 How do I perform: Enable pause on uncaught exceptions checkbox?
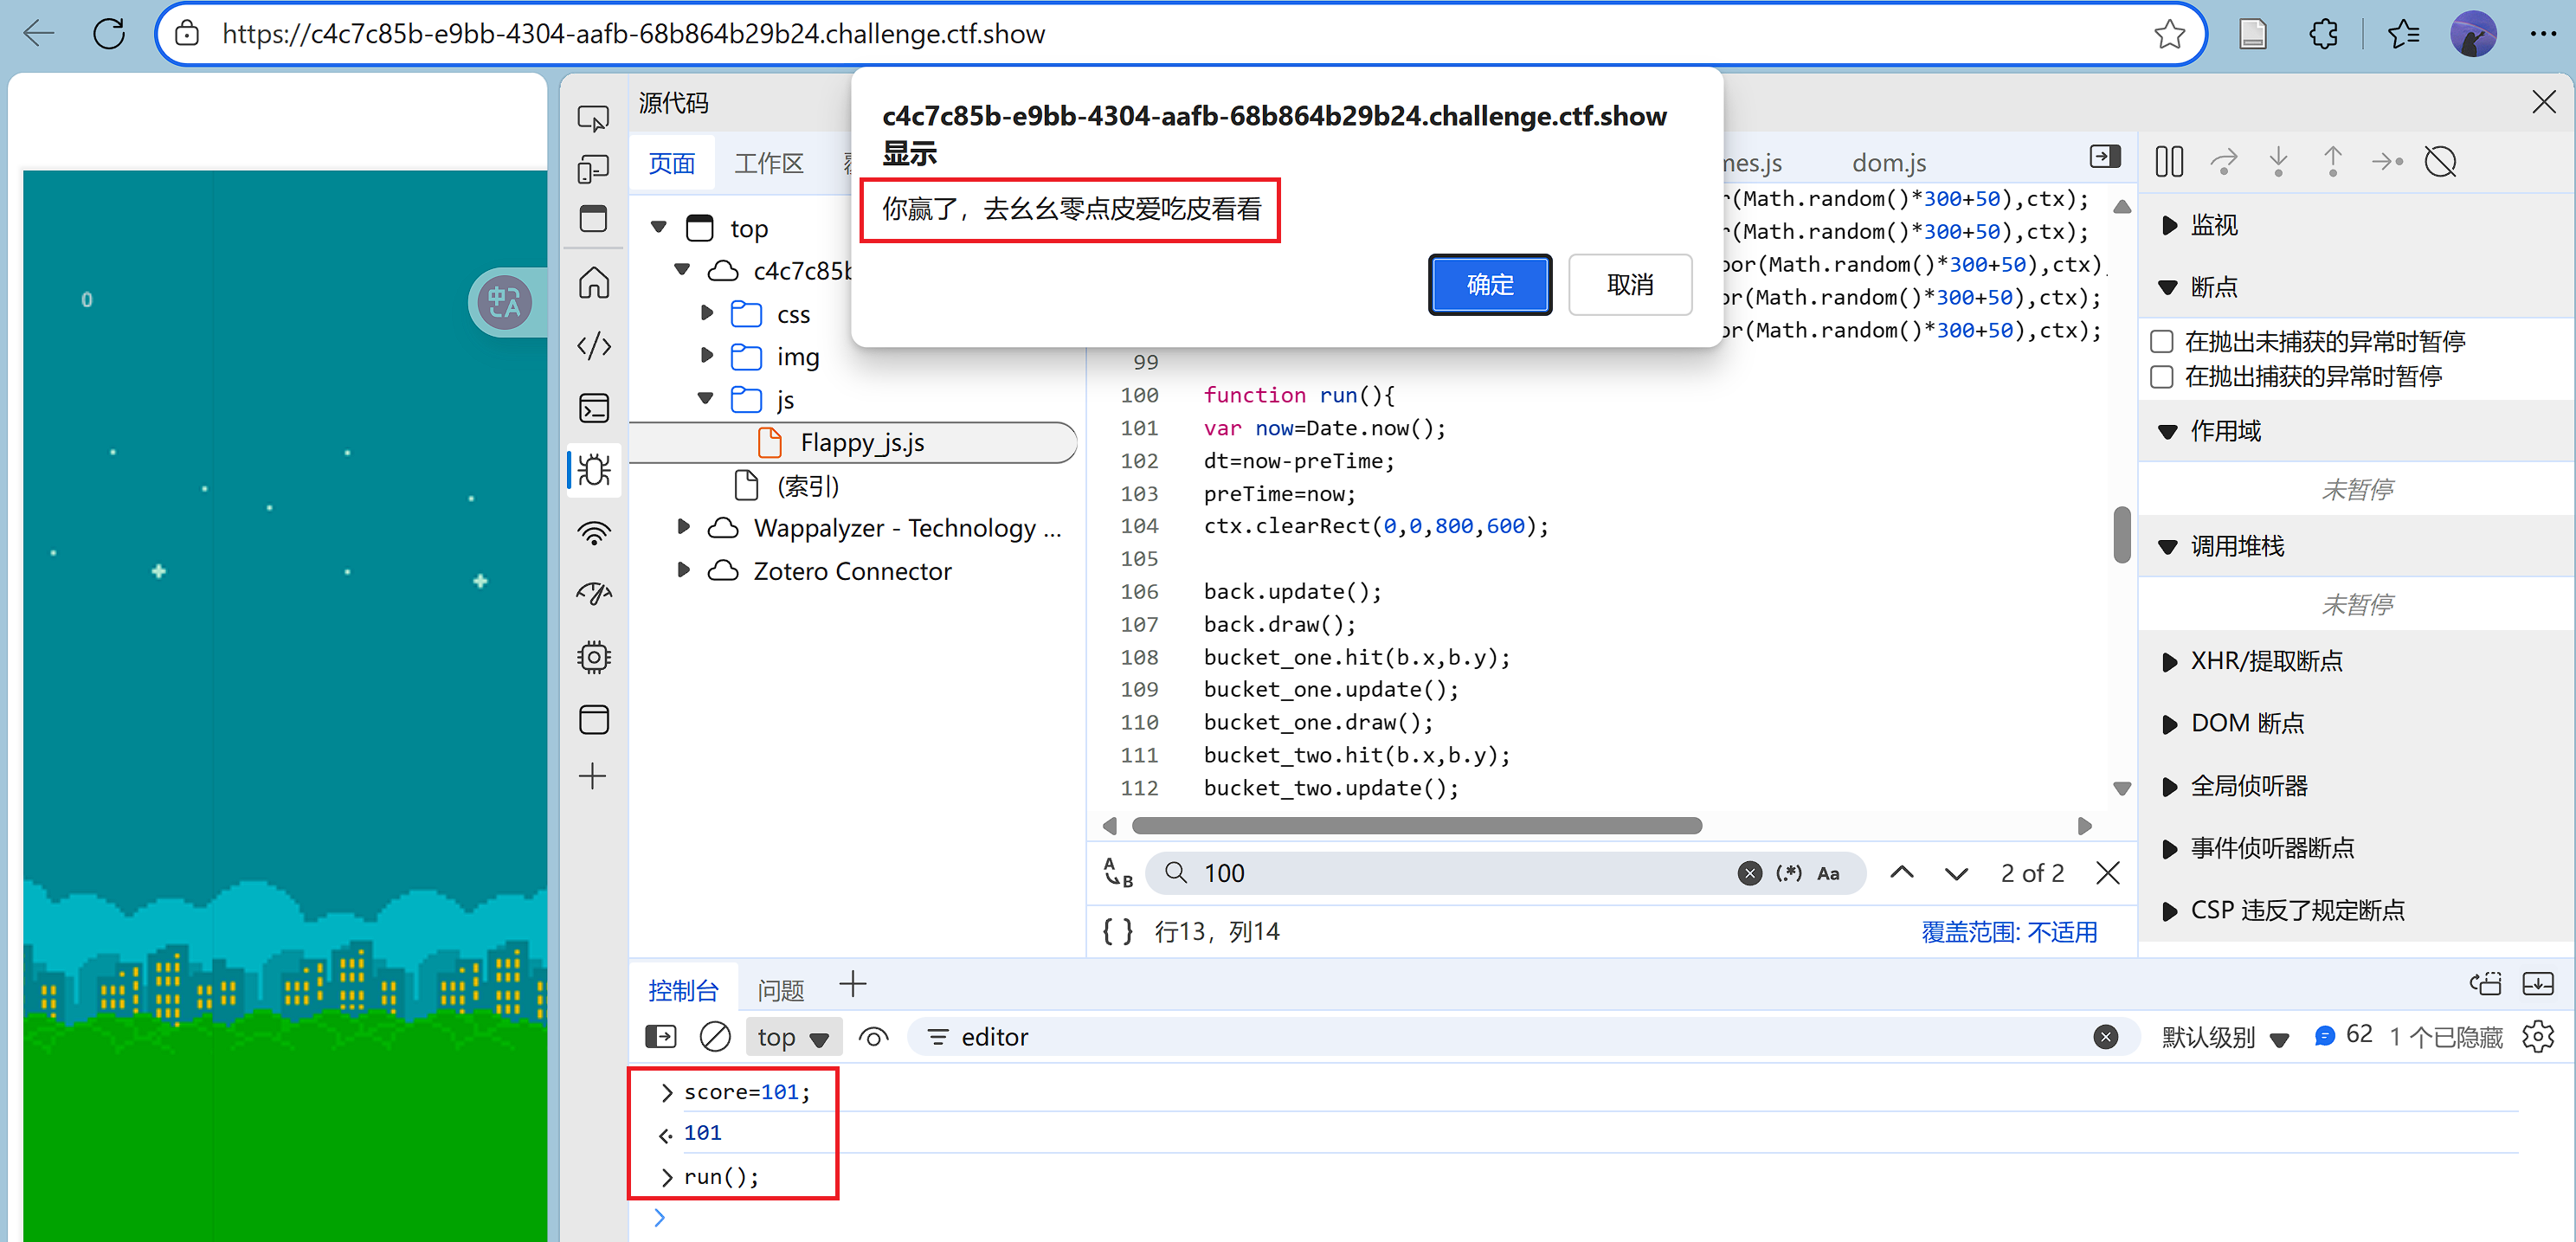point(2162,342)
